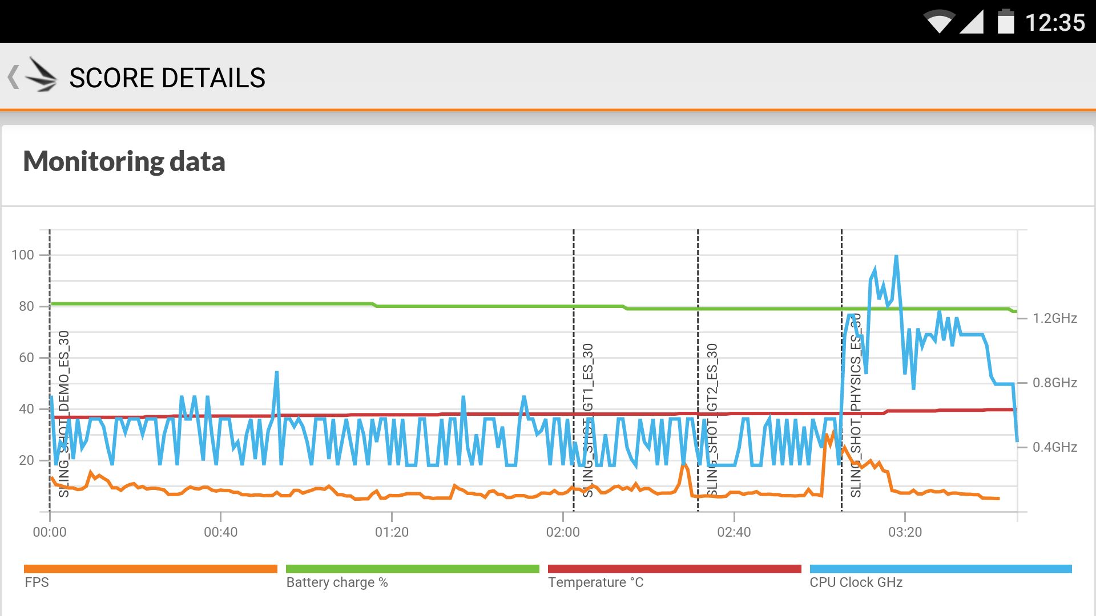This screenshot has width=1096, height=616.
Task: Click the orange FPS color bar
Action: pos(150,569)
